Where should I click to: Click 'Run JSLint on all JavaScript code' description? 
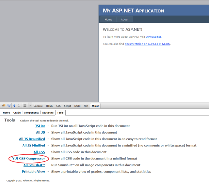pyautogui.click(x=90, y=126)
